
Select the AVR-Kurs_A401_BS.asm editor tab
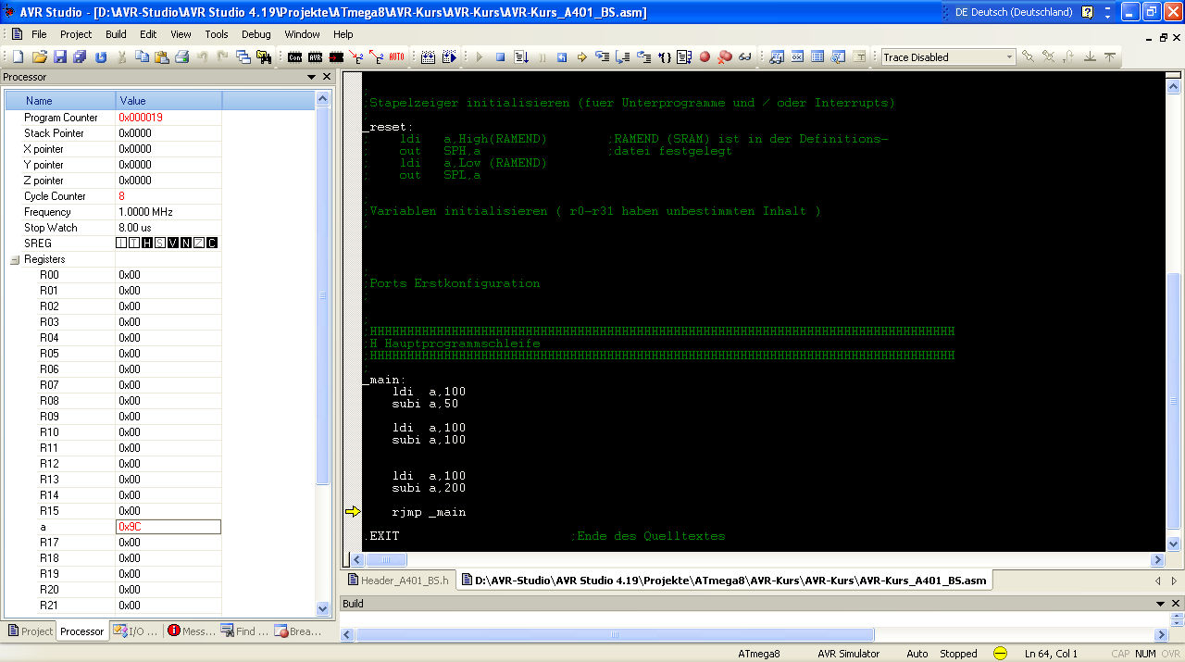coord(723,581)
